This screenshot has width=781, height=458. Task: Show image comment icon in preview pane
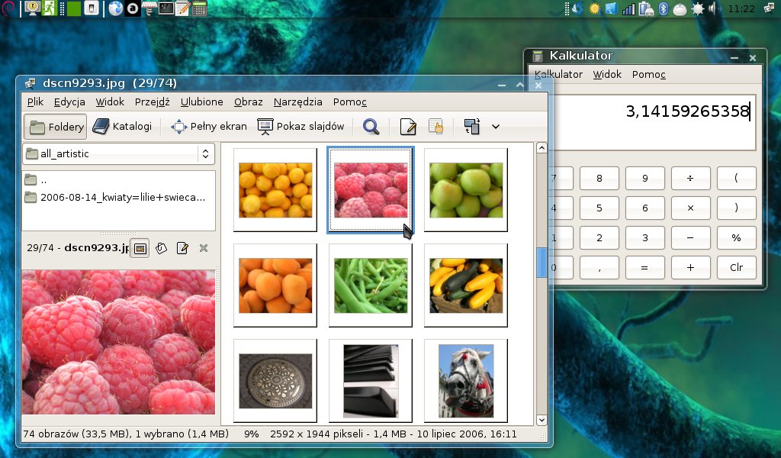(x=182, y=248)
